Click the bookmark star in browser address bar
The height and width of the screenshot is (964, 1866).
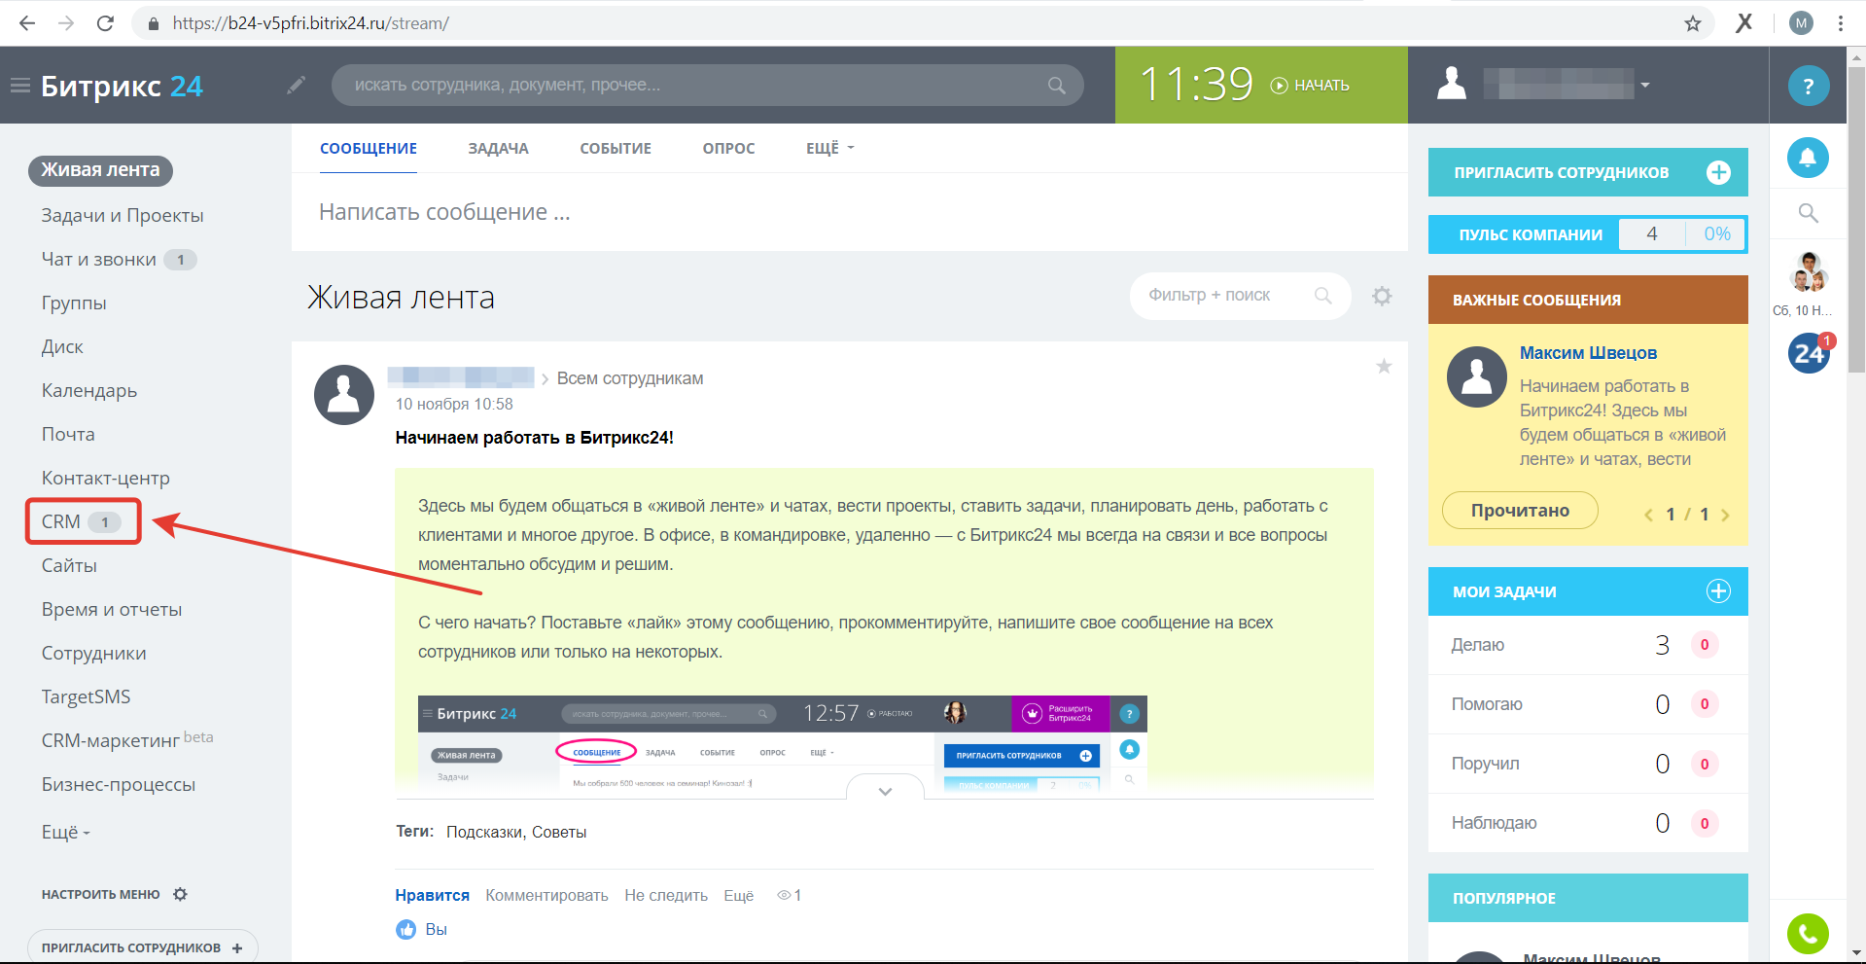coord(1693,23)
